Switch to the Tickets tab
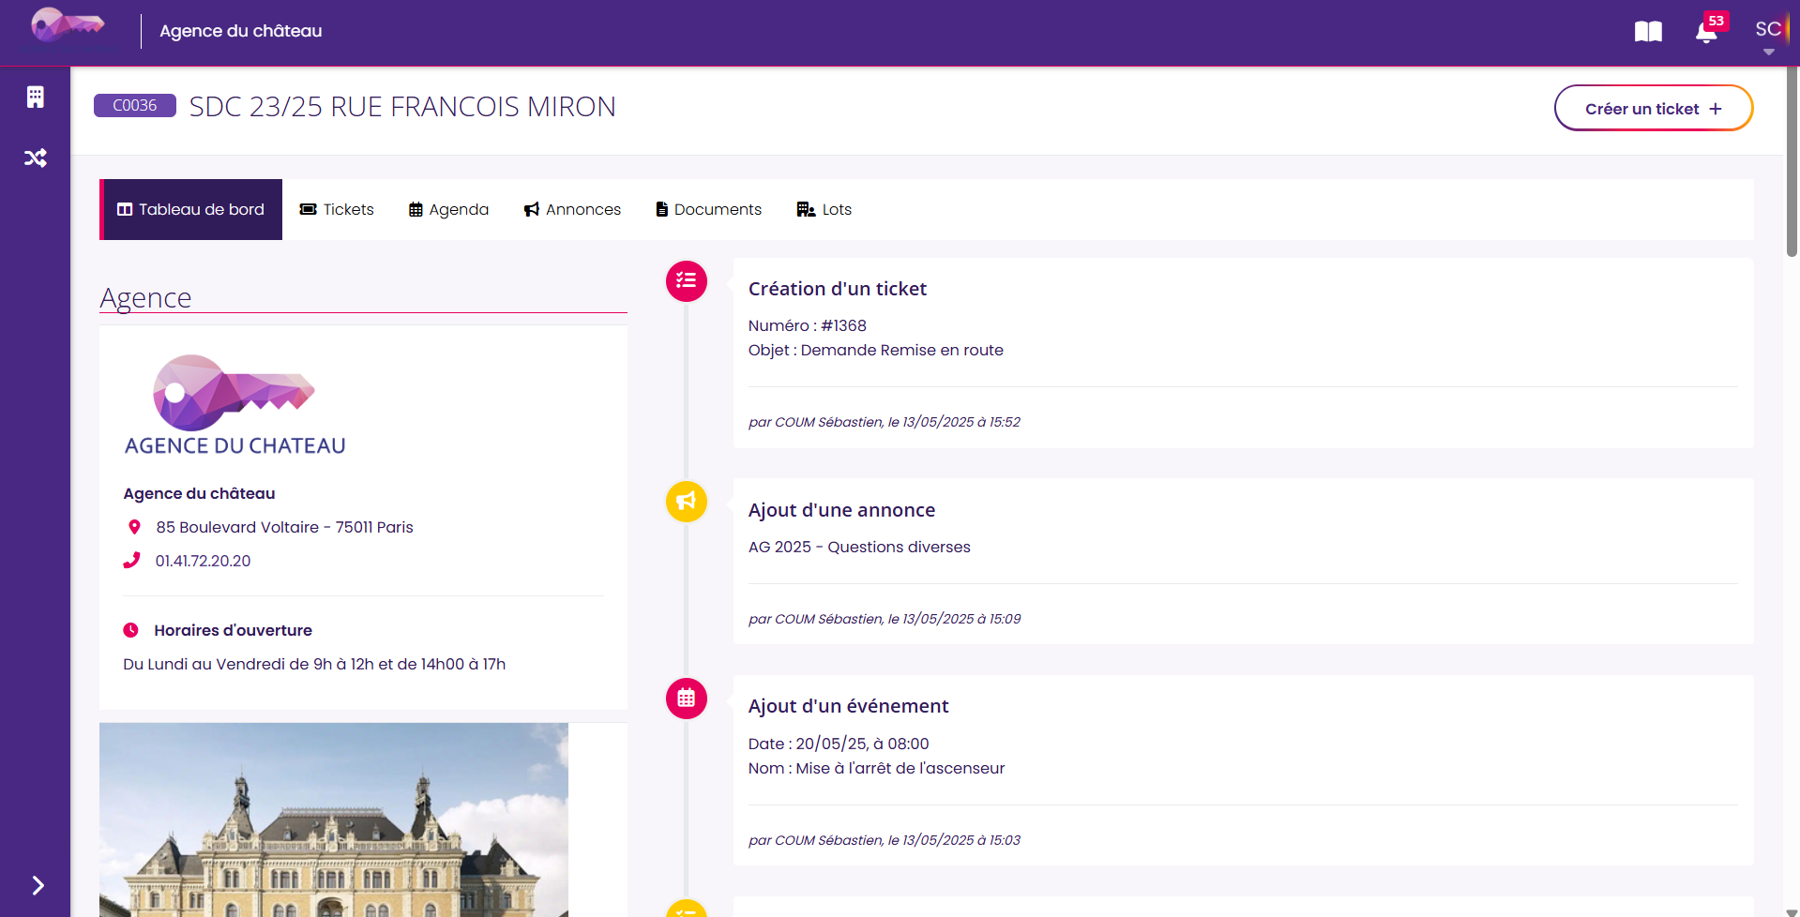 [337, 209]
